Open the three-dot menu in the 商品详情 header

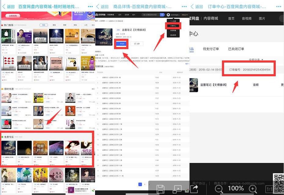[184, 6]
